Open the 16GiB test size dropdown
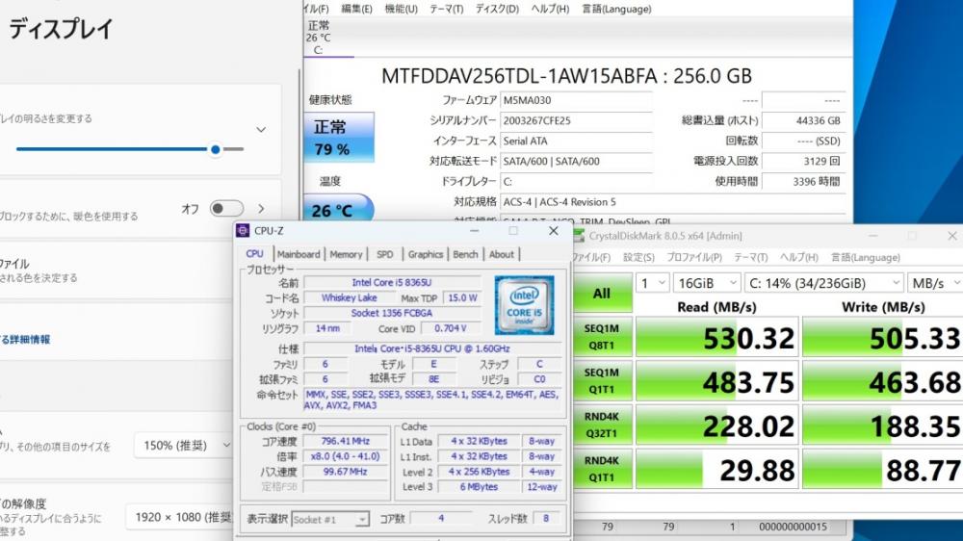This screenshot has height=541, width=963. click(706, 283)
